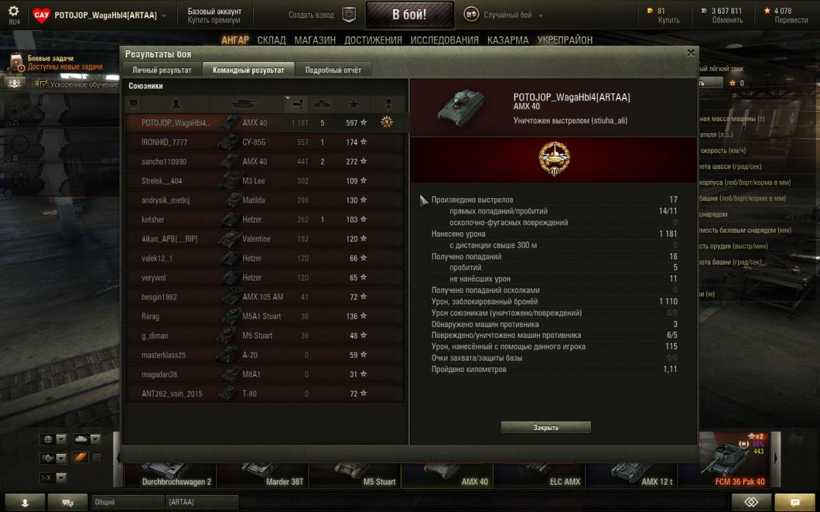Sort allies by medals column icon
820x512 pixels.
[x=387, y=104]
